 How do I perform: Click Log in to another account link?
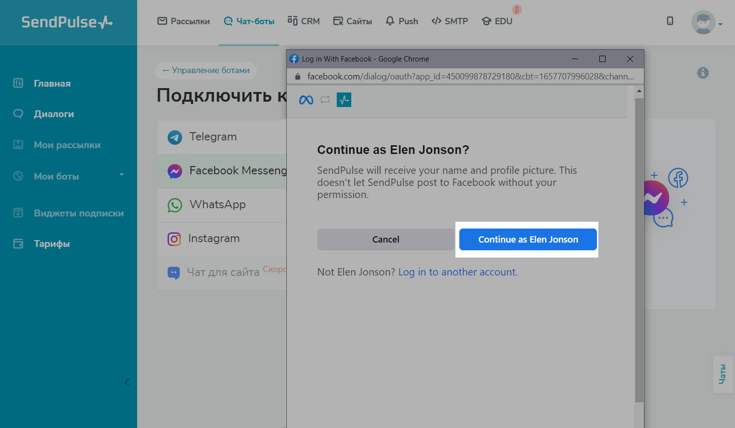point(458,272)
